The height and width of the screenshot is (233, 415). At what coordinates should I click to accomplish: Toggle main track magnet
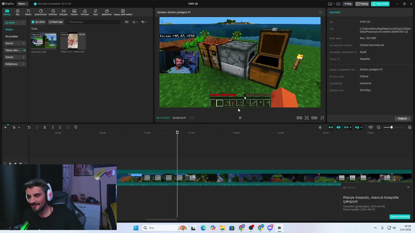331,127
